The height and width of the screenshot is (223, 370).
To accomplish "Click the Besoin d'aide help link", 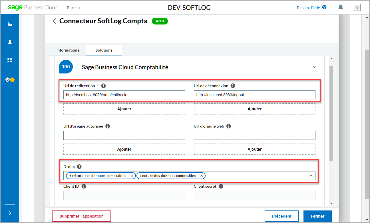I will pos(311,8).
